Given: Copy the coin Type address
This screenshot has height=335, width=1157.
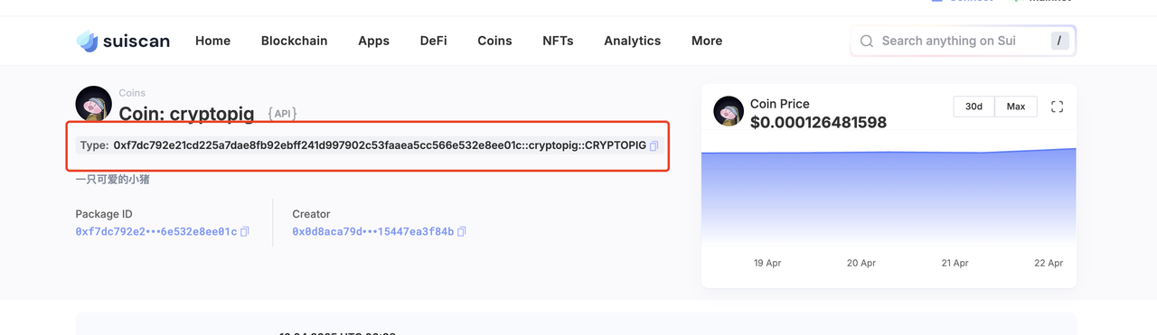Looking at the screenshot, I should coord(654,145).
